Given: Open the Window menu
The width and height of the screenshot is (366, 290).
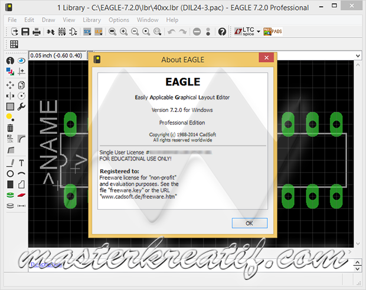Looking at the screenshot, I should 148,20.
